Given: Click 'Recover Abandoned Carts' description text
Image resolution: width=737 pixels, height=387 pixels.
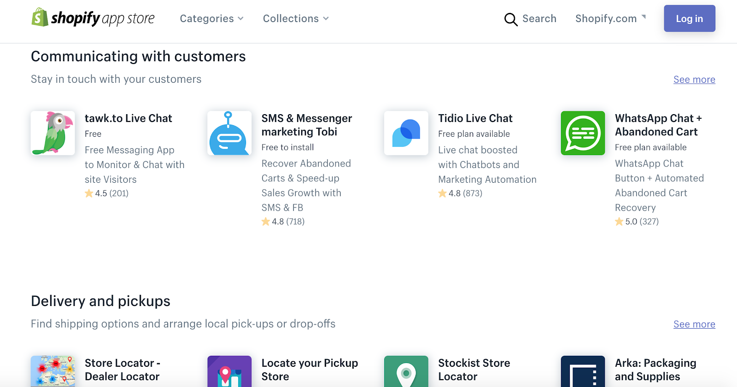Looking at the screenshot, I should 306,185.
